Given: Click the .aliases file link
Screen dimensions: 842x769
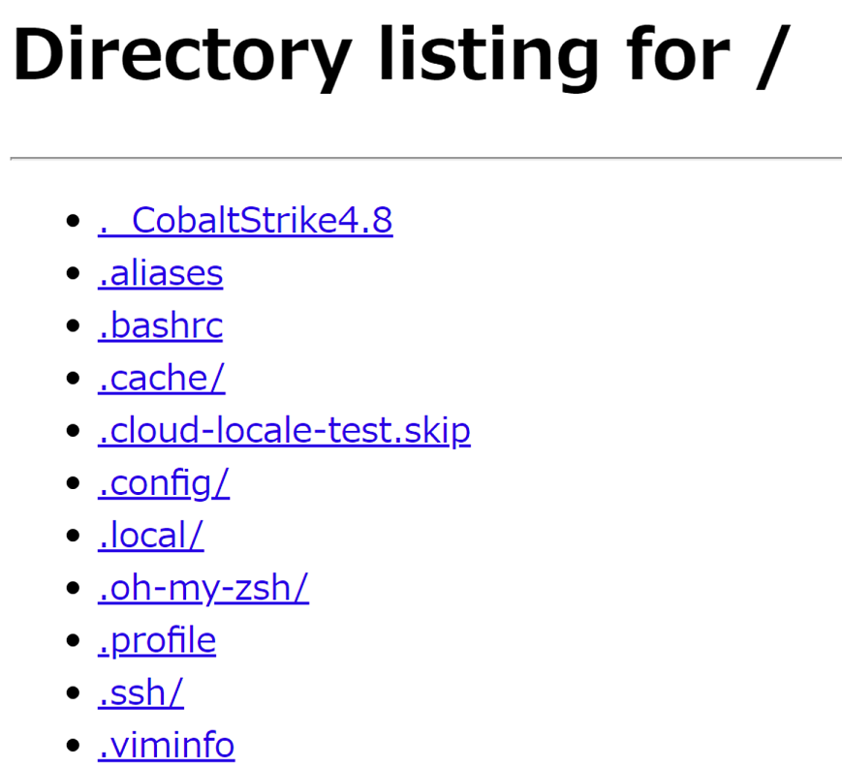Looking at the screenshot, I should click(160, 273).
